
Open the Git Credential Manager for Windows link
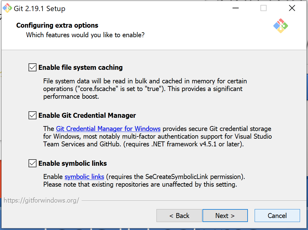(108, 129)
